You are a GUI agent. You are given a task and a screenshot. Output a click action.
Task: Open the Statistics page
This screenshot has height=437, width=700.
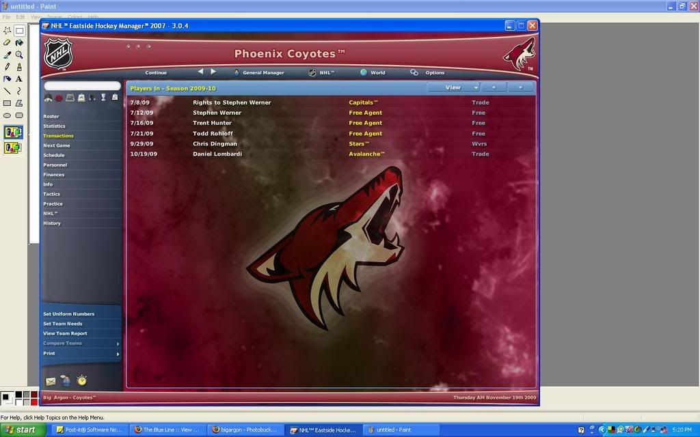(x=55, y=126)
